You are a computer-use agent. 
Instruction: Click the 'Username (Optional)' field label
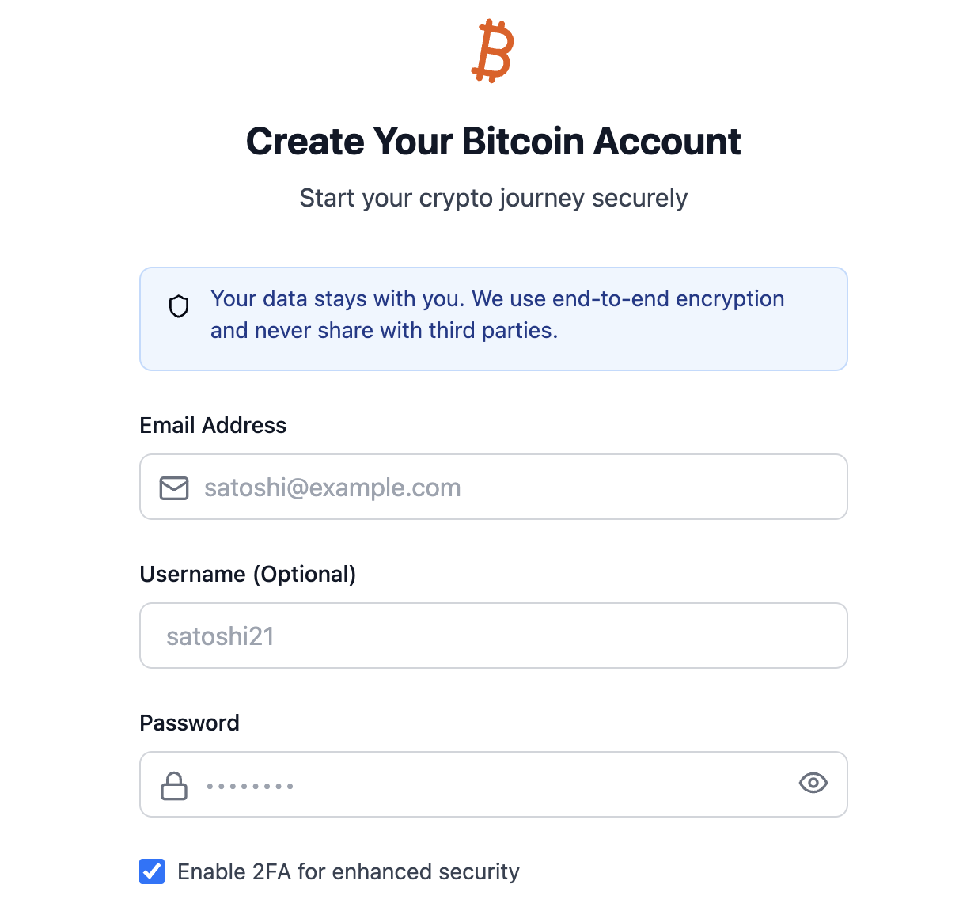(248, 575)
